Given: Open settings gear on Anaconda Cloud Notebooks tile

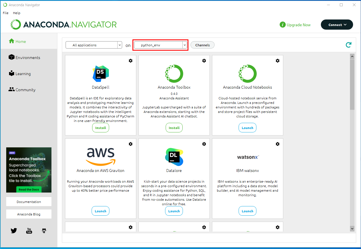Looking at the screenshot, I should click(x=278, y=61).
